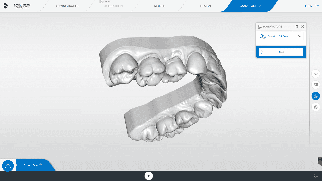This screenshot has height=181, width=322.
Task: Open the feedback chat icon bottom right
Action: coord(316,176)
